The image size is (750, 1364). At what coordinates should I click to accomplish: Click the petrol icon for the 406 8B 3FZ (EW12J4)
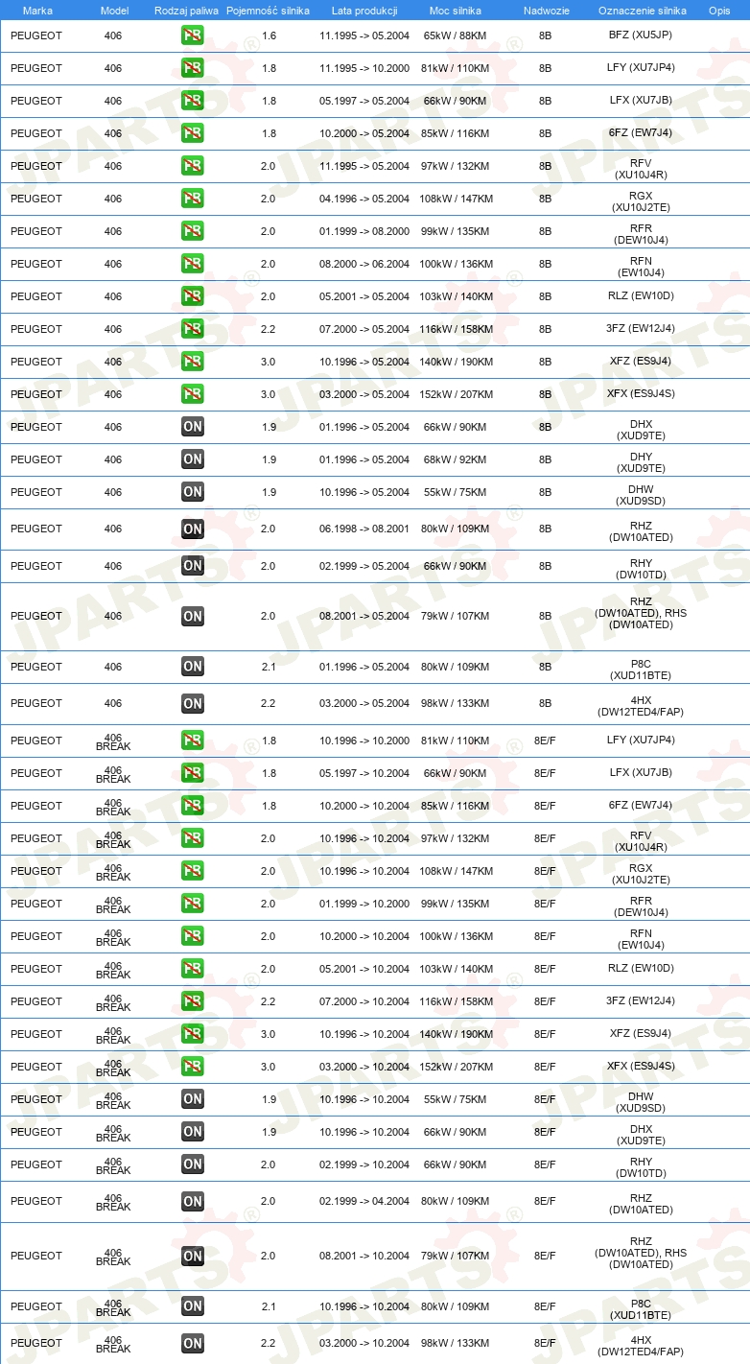(193, 329)
